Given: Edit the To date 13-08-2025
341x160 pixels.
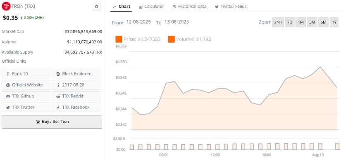Looking at the screenshot, I should [176, 22].
